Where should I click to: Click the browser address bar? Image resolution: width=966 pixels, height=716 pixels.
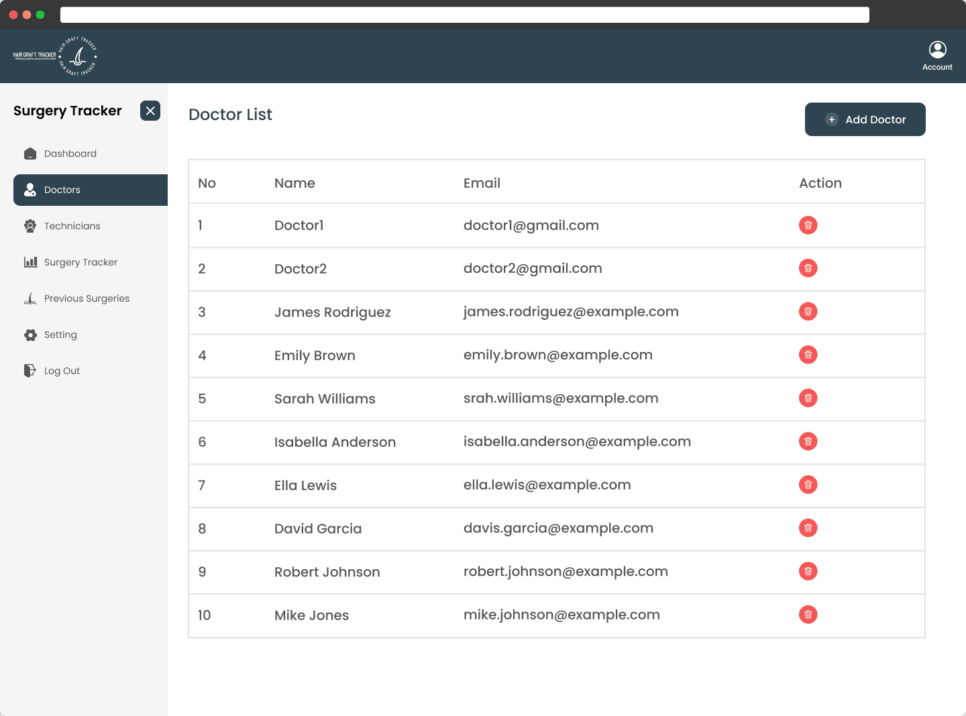tap(464, 15)
